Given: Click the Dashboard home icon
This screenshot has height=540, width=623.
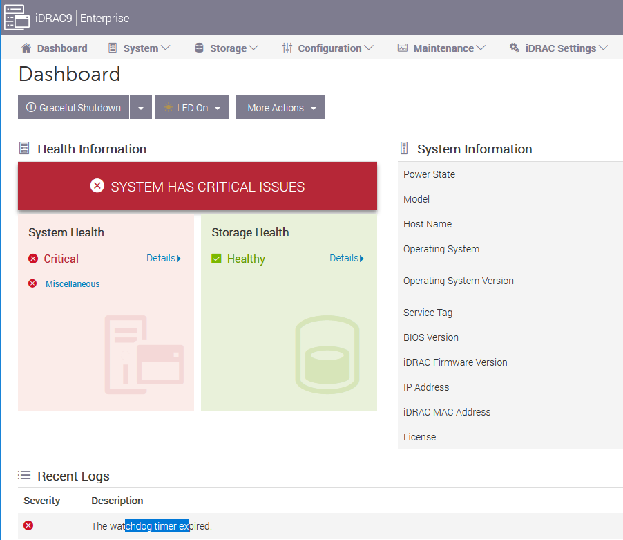Looking at the screenshot, I should (x=26, y=48).
